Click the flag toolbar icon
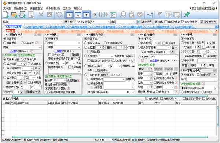Viewport: 220px width, 143px height. pos(160,15)
